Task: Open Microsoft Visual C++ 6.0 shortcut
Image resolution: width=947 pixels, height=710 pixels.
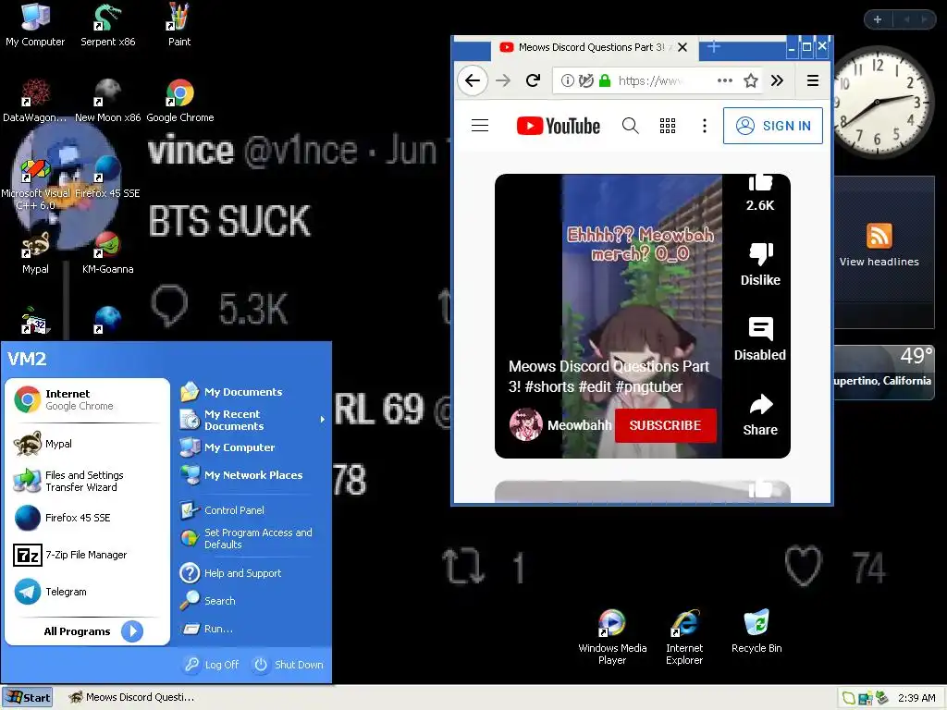Action: pyautogui.click(x=35, y=183)
